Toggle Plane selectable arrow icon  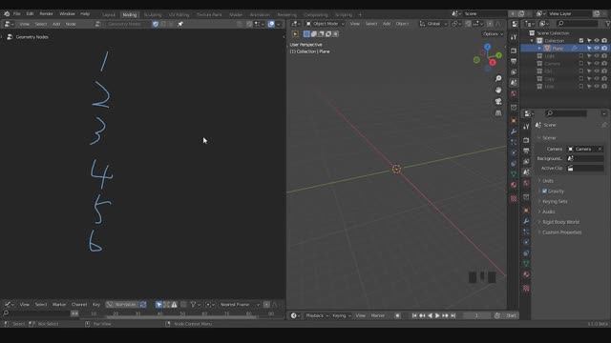(x=589, y=49)
